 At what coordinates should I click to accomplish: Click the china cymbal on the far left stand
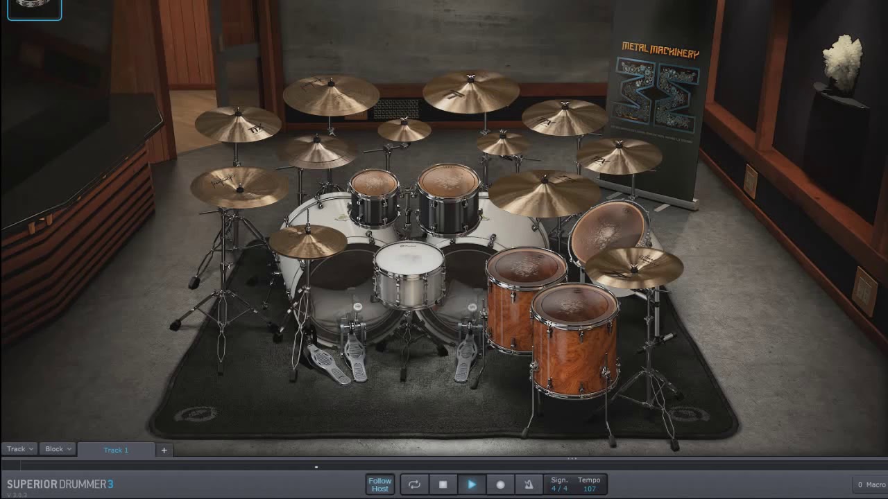(x=239, y=187)
